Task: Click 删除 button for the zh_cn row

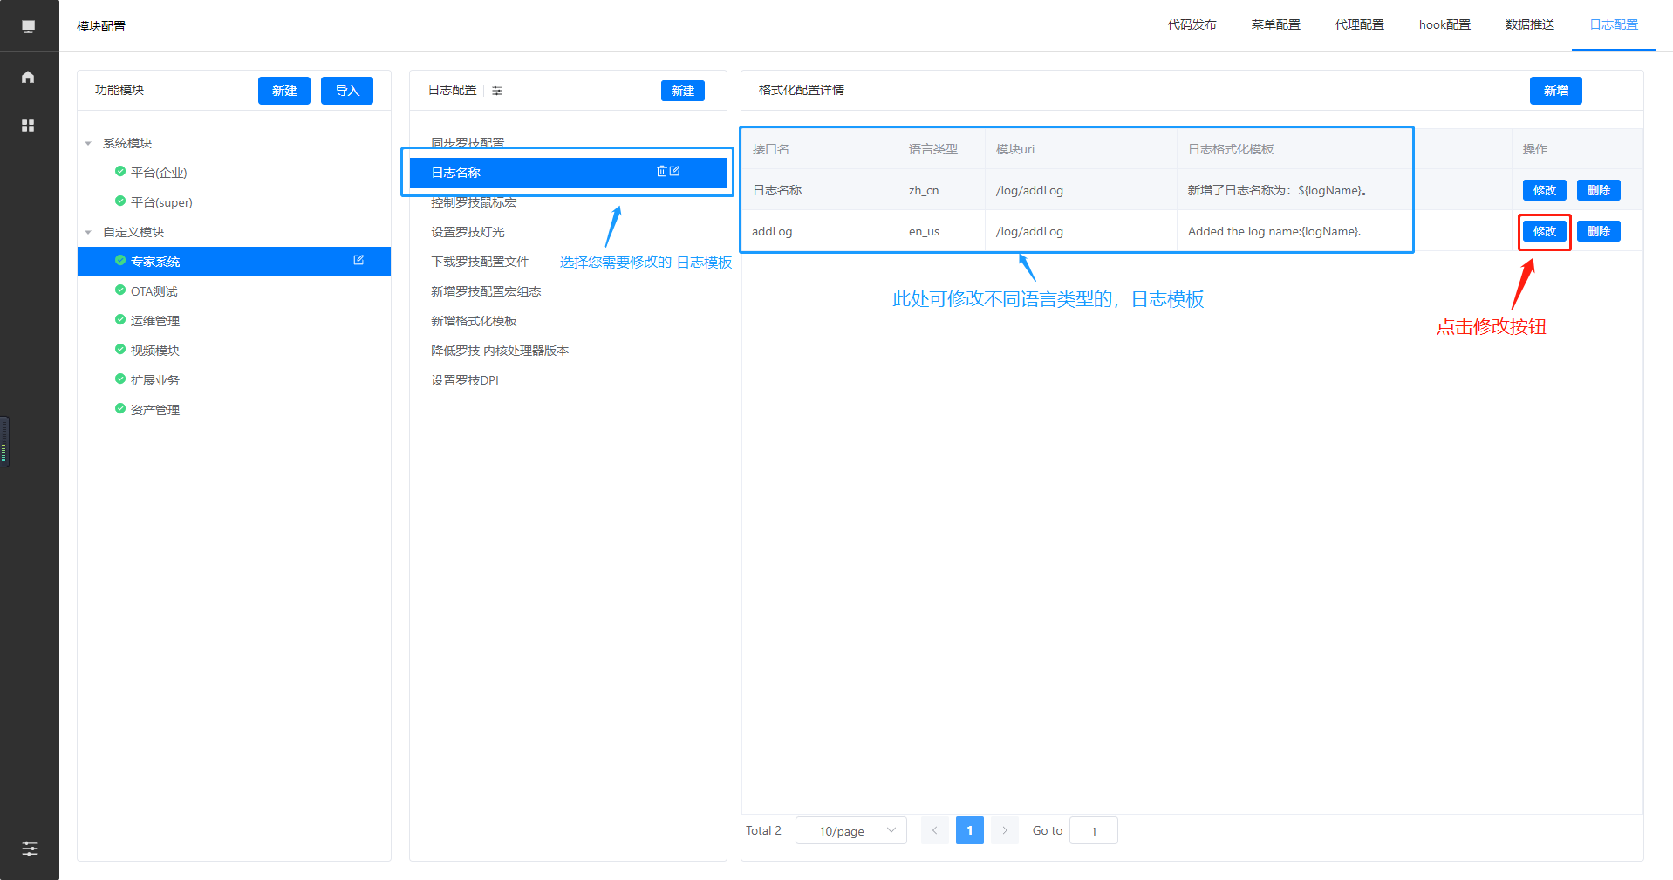Action: pyautogui.click(x=1598, y=190)
